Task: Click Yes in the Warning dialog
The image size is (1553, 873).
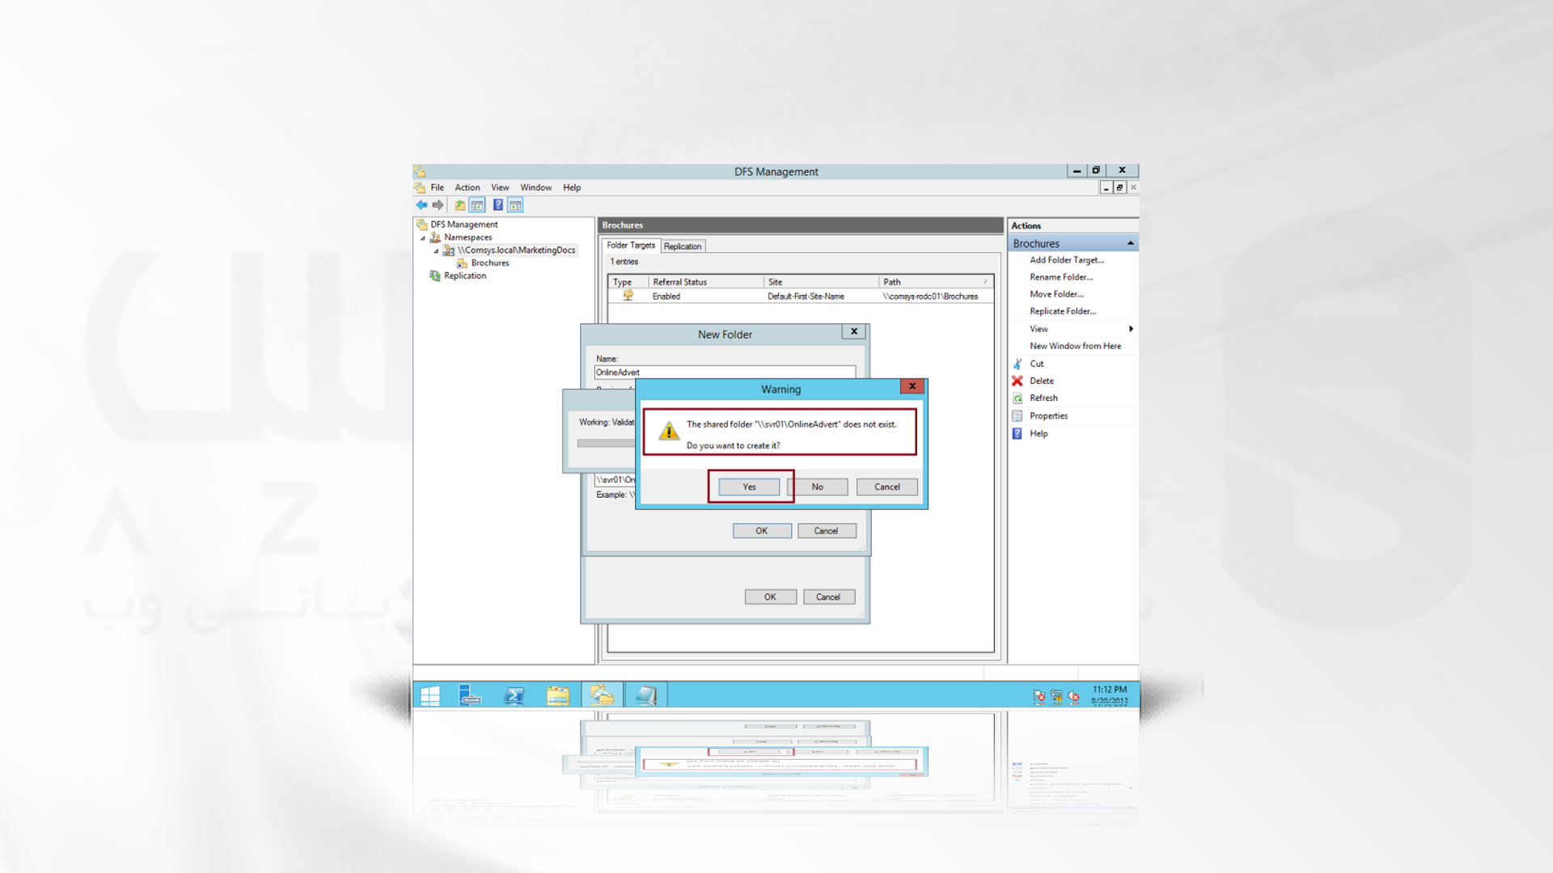Action: (749, 487)
